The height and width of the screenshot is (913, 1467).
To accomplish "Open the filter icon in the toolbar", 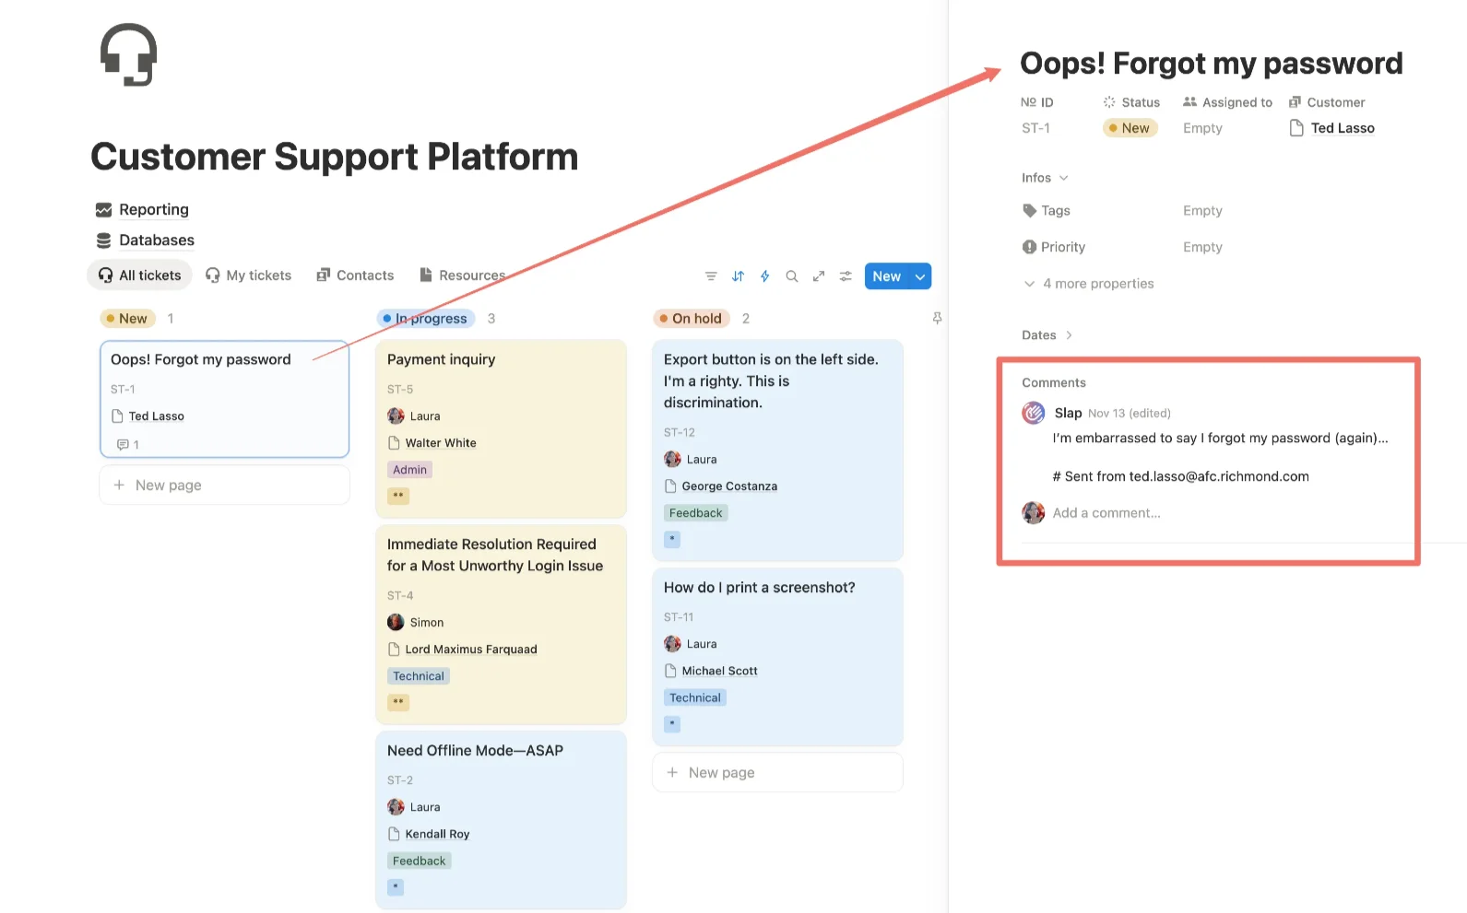I will point(710,275).
